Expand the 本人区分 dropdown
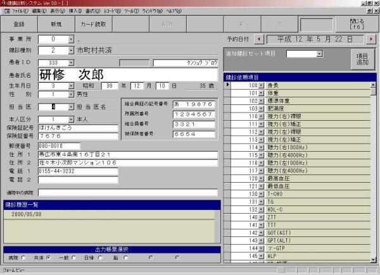 [x=71, y=119]
